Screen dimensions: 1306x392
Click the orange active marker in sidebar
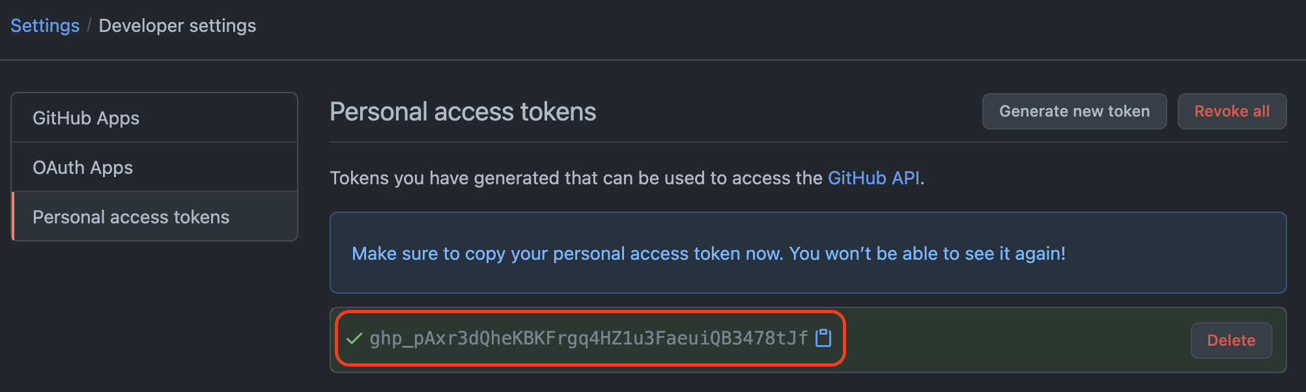coord(13,217)
